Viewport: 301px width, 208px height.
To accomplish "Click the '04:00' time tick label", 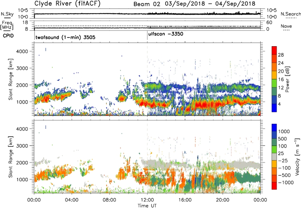I will click(x=72, y=200).
